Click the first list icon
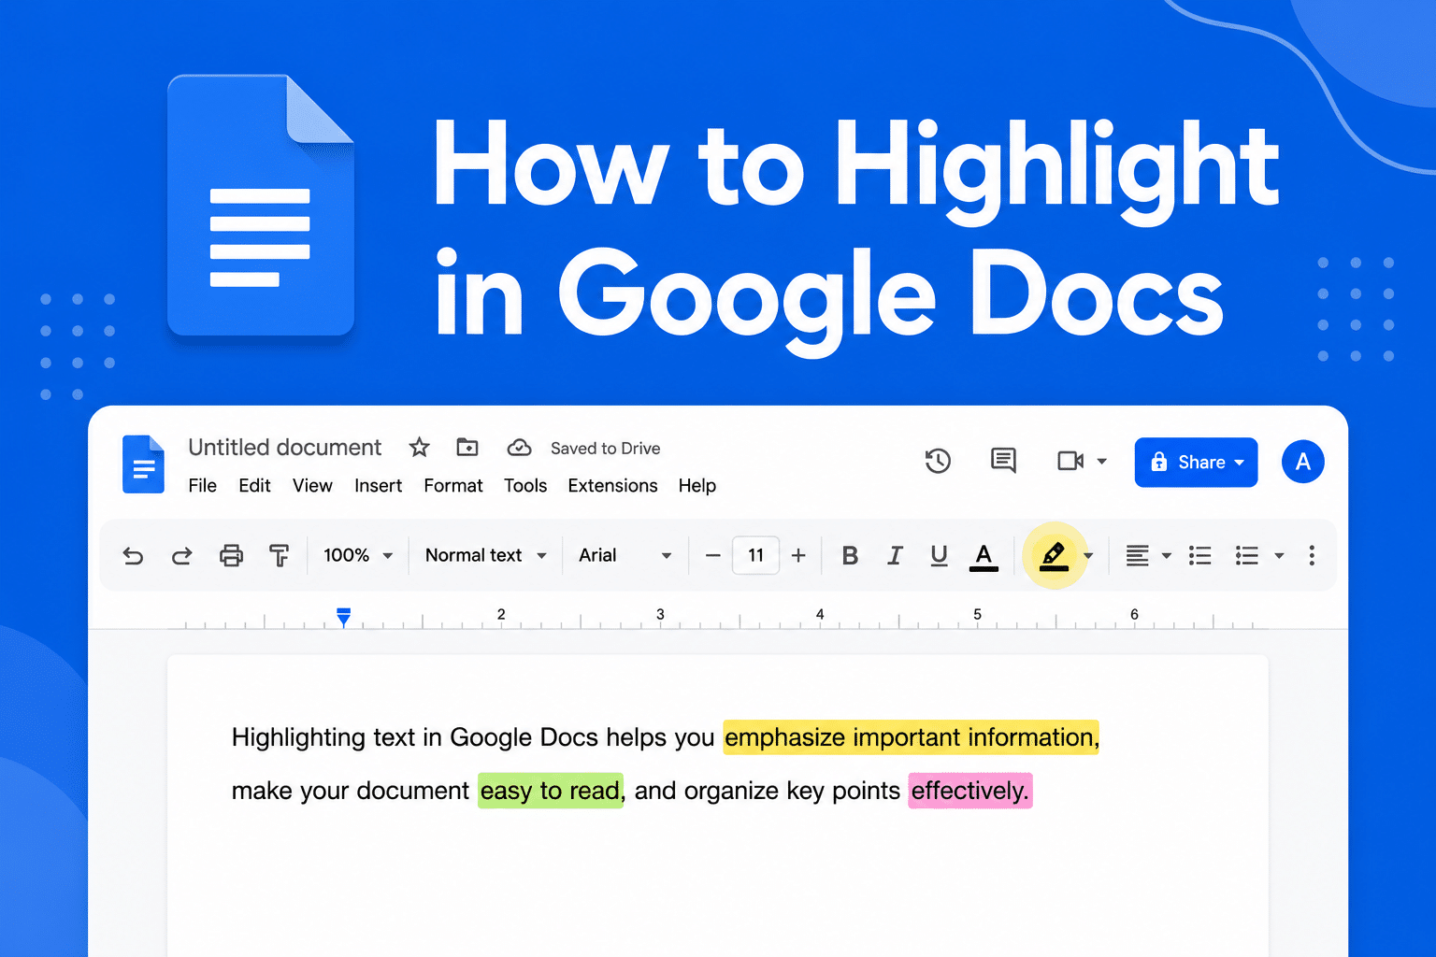This screenshot has width=1436, height=957. 1200,556
